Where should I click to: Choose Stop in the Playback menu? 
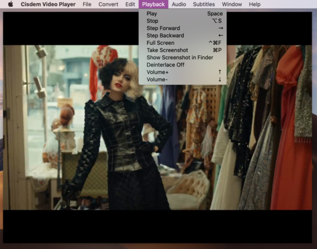(x=182, y=21)
